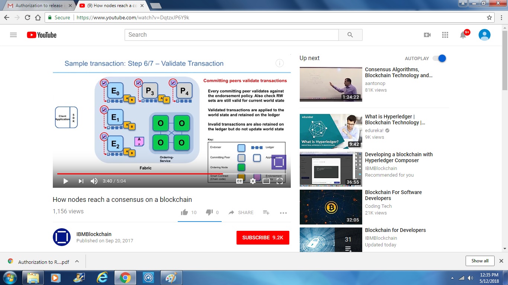View the Secure site information
The height and width of the screenshot is (285, 508).
pyautogui.click(x=59, y=17)
